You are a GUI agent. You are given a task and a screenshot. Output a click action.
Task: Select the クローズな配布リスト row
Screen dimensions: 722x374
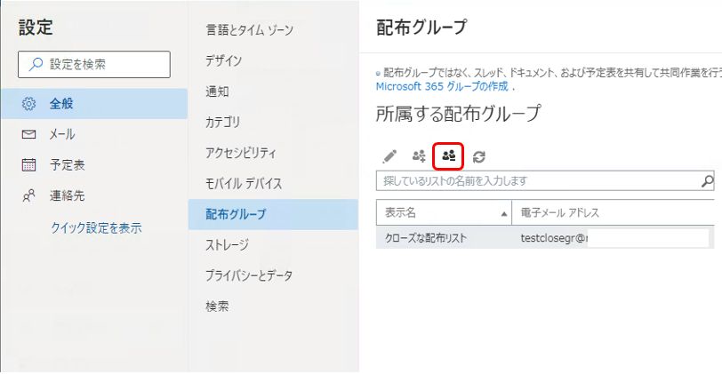[426, 238]
